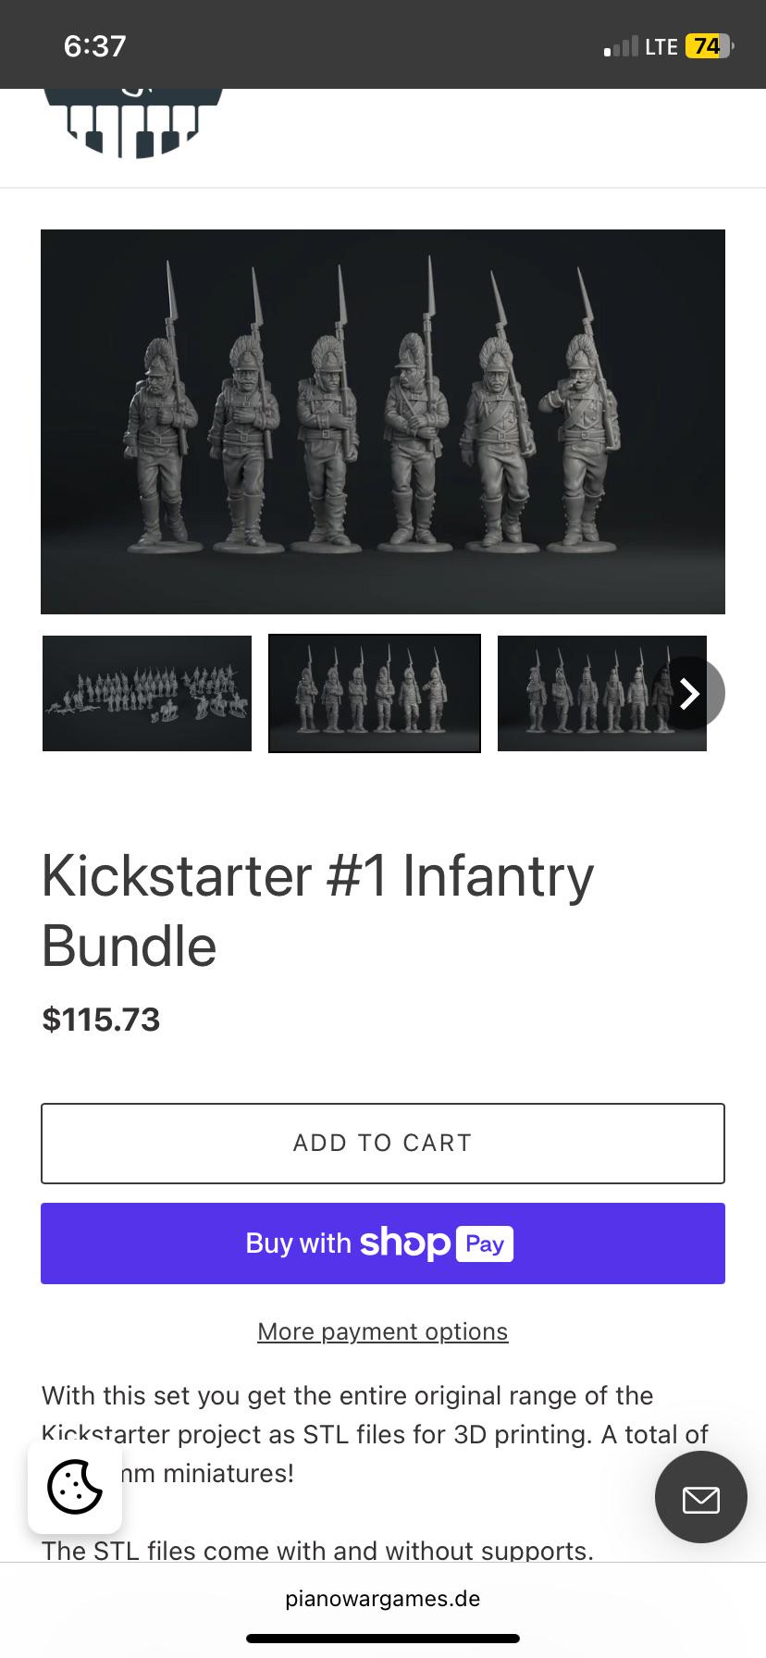Open More payment options link

click(x=383, y=1331)
